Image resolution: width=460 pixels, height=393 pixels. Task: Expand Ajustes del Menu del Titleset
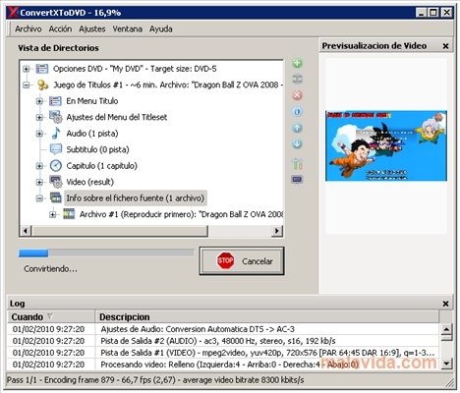pyautogui.click(x=39, y=117)
